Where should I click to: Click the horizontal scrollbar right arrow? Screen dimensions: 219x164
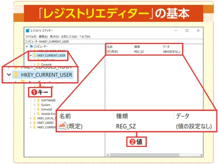coord(201,155)
